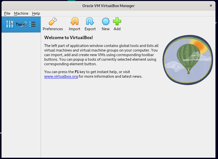Click the 'Oracle VM VirtualBox Manager' title

(108, 6)
